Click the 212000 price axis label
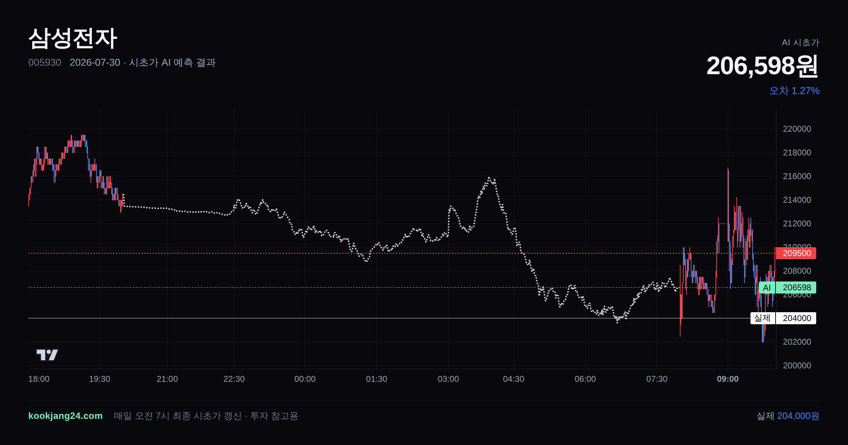Screen dimensions: 848x445 (x=797, y=224)
